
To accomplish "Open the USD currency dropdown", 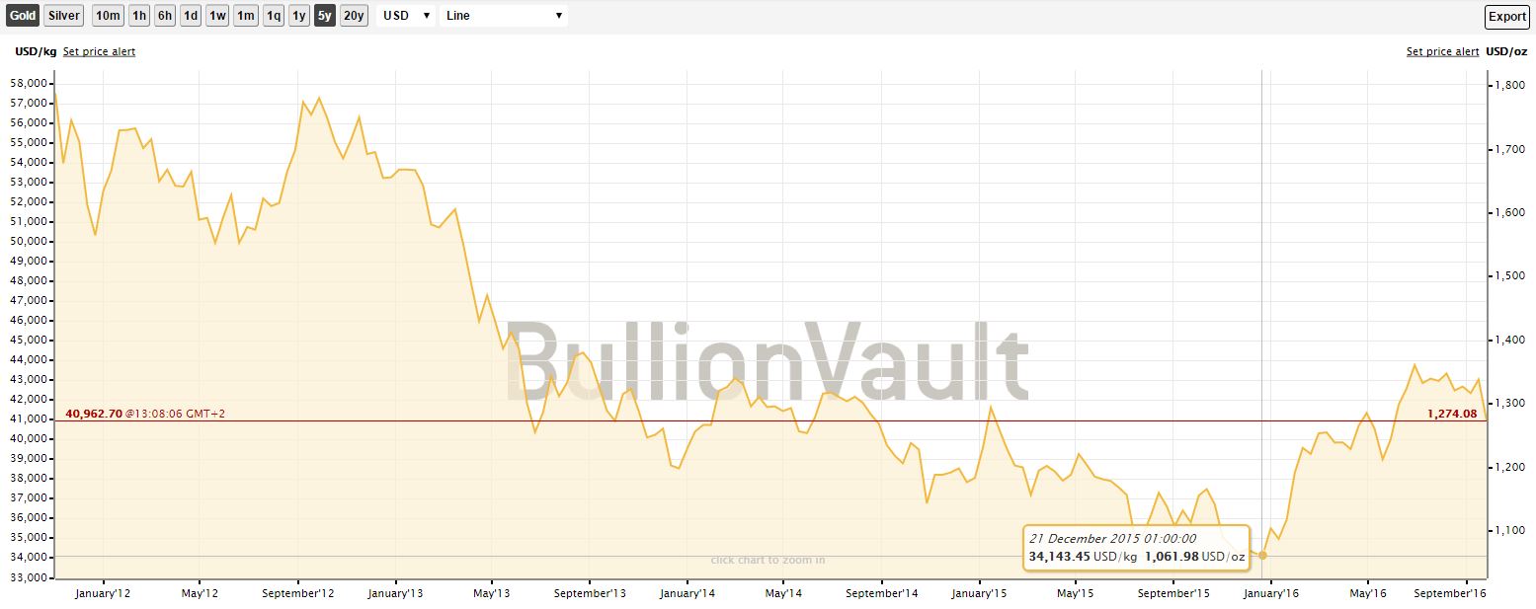I will (406, 16).
